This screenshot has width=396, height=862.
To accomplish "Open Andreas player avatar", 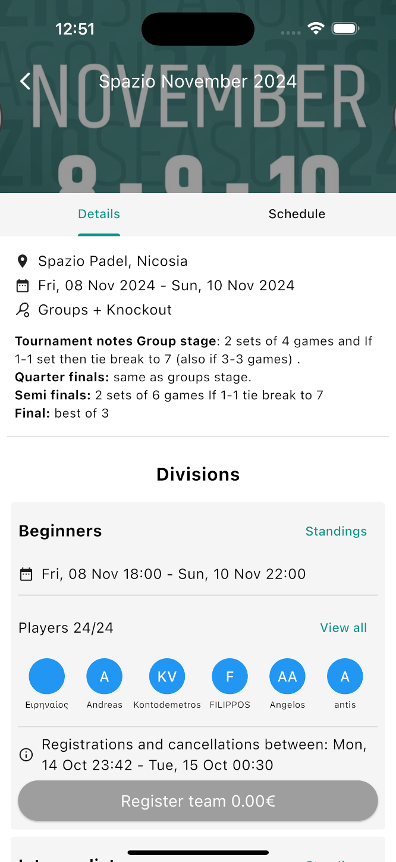I will coord(105,676).
